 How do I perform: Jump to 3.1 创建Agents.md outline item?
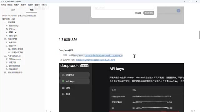tap(14, 59)
